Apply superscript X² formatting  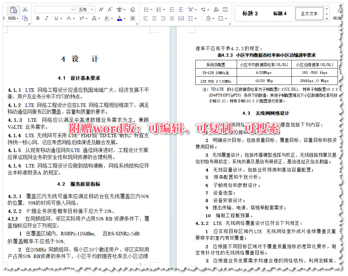click(x=82, y=19)
